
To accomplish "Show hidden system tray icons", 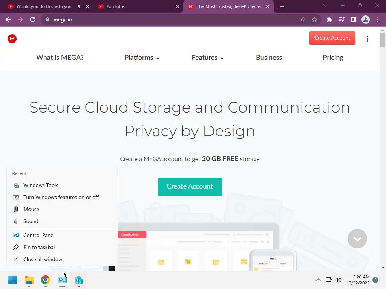I will 318,280.
